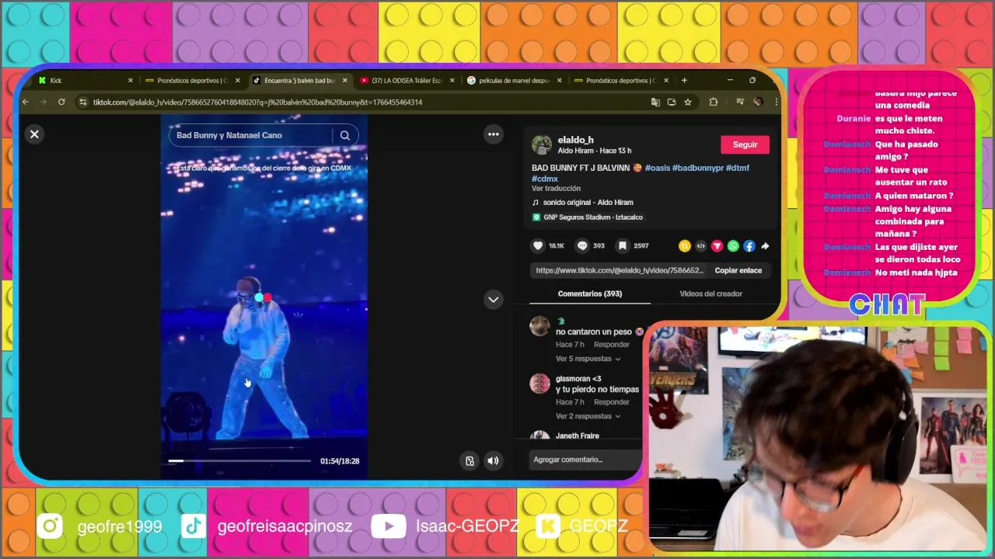Screen dimensions: 995x559
Task: Switch to first Pronósticos deportivos tab
Action: (x=192, y=80)
